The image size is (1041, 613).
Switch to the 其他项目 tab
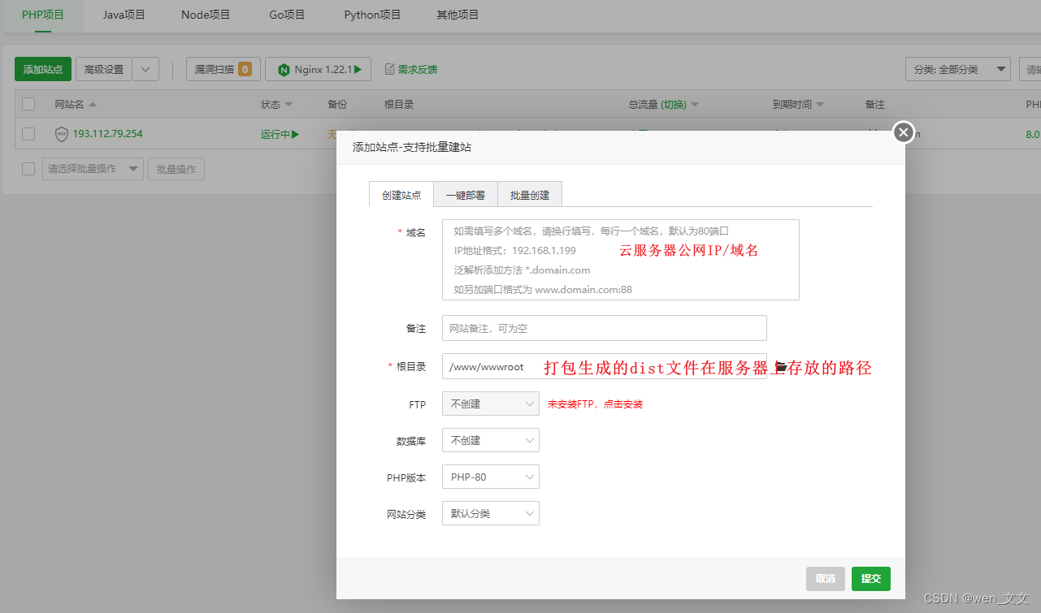pos(458,15)
